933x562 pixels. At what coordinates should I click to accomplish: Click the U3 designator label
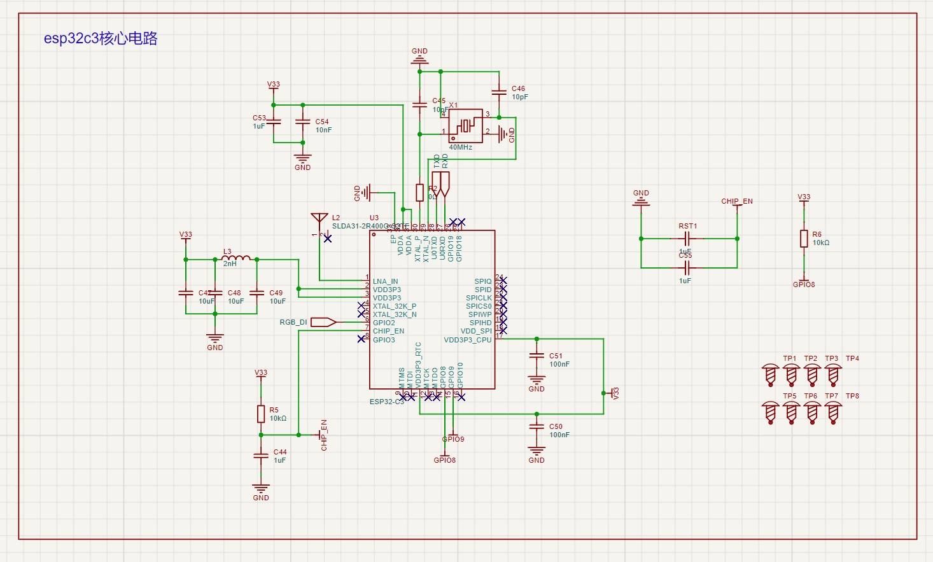(x=374, y=218)
